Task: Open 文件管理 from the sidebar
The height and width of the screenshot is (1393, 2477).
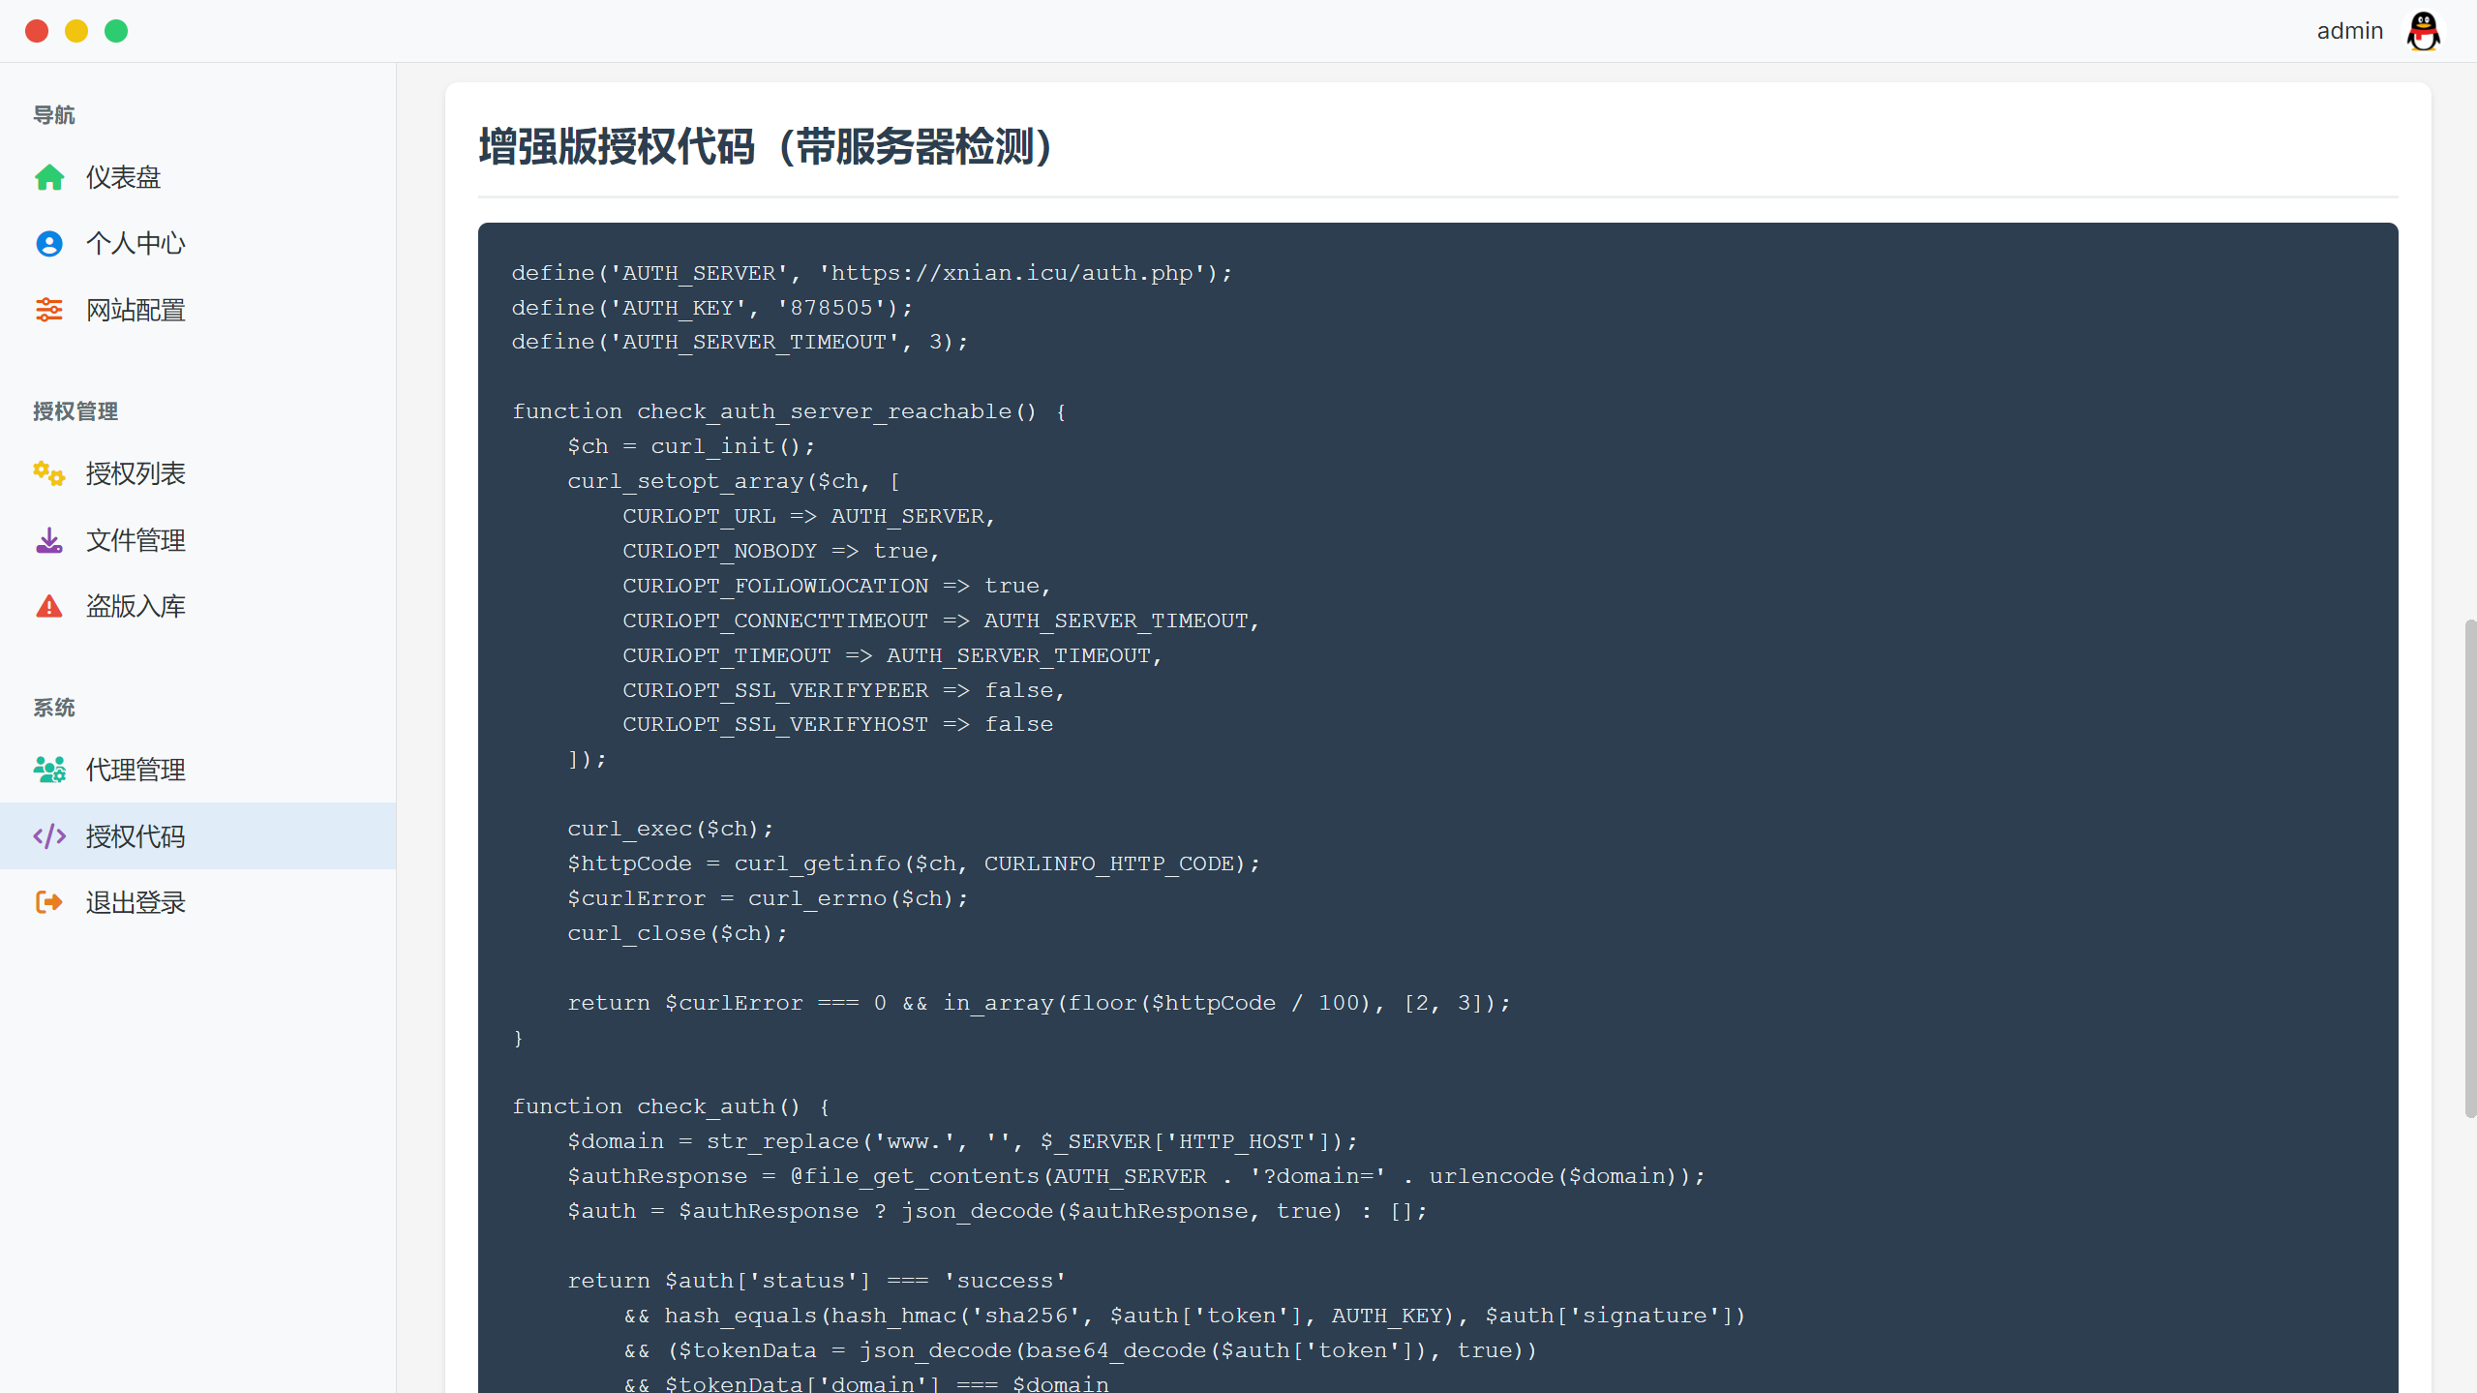Action: [136, 540]
